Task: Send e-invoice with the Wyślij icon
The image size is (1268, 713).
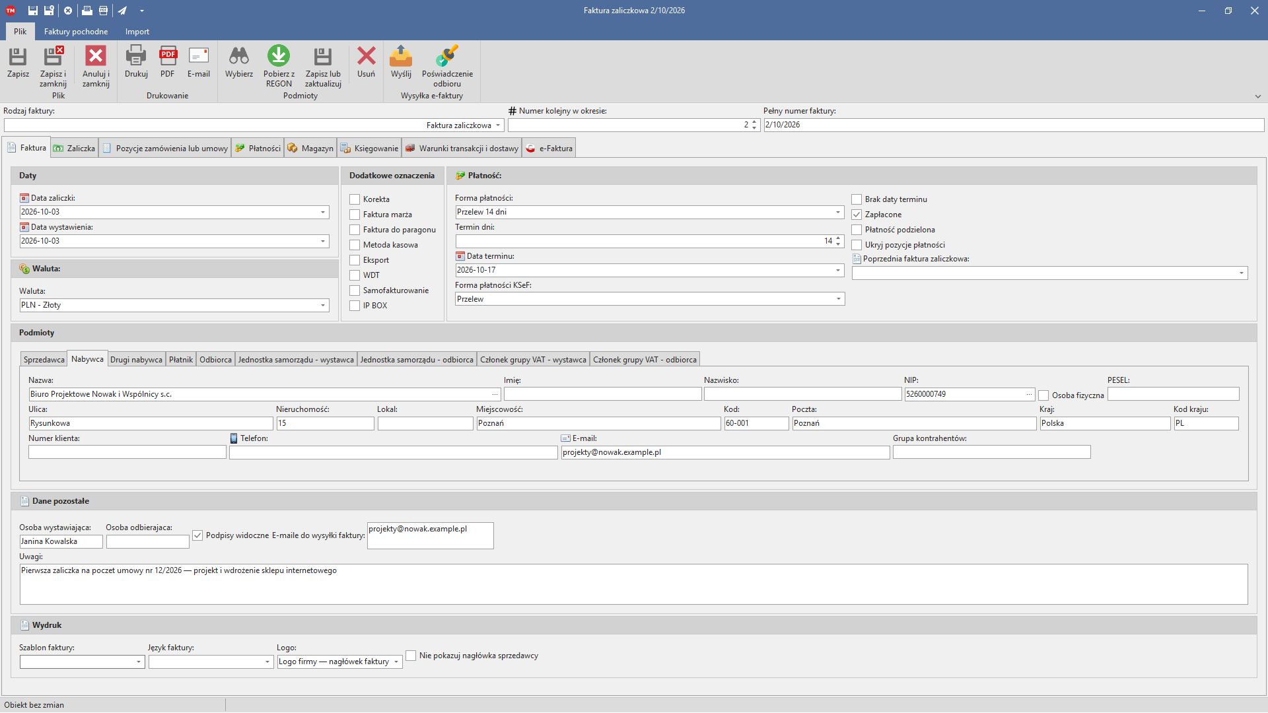Action: [401, 57]
